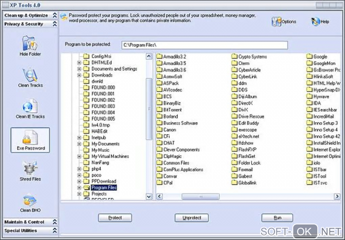Open the Hide Folder tool
Image resolution: width=345 pixels, height=240 pixels.
click(30, 46)
